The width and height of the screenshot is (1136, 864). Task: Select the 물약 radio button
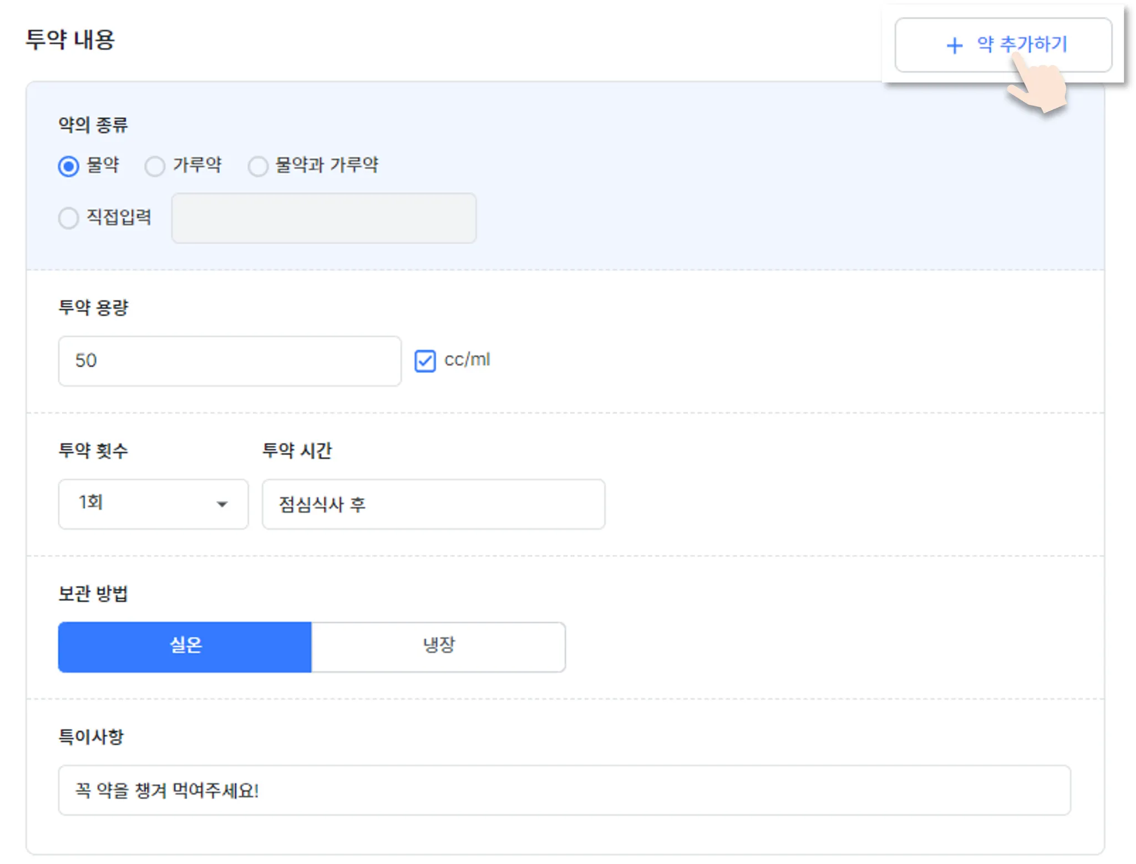(69, 166)
